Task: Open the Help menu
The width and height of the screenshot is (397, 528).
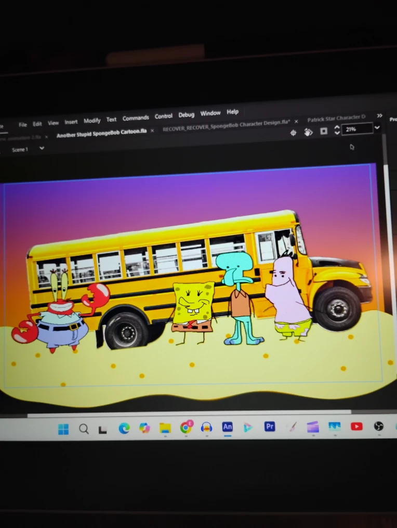Action: pyautogui.click(x=232, y=112)
